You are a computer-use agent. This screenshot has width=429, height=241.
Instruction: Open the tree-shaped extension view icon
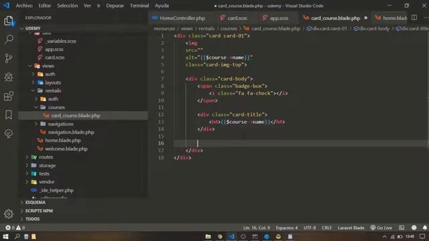click(x=9, y=133)
